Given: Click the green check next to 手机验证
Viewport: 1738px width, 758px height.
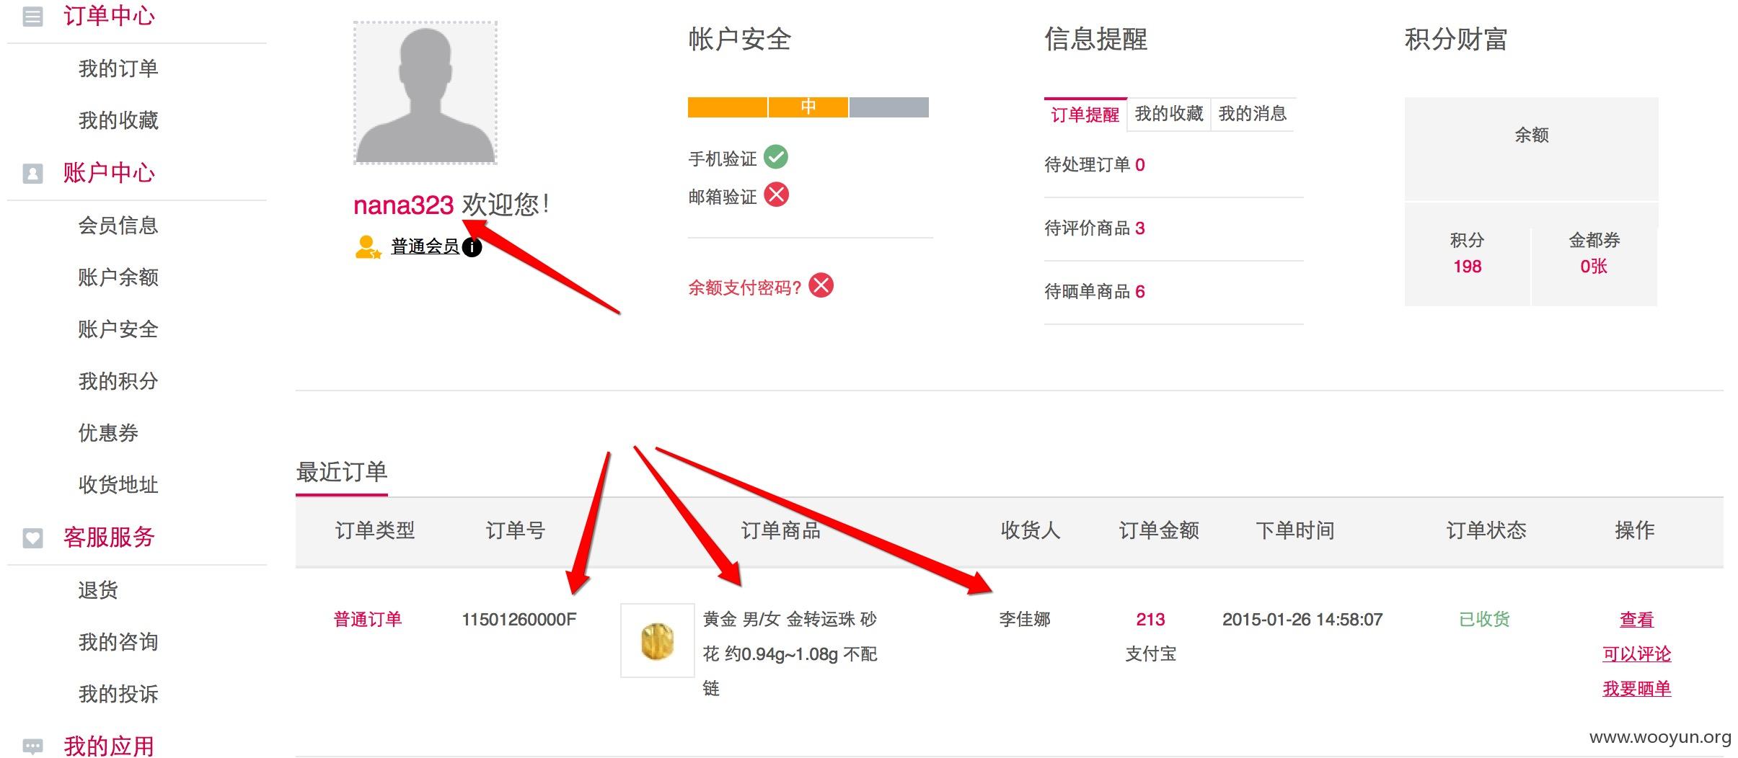Looking at the screenshot, I should tap(776, 156).
